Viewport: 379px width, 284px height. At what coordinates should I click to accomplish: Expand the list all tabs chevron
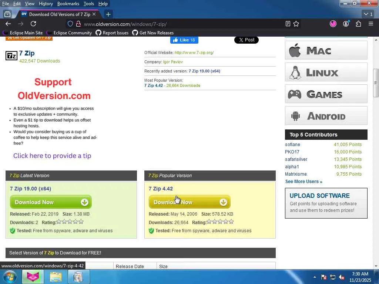point(368,14)
